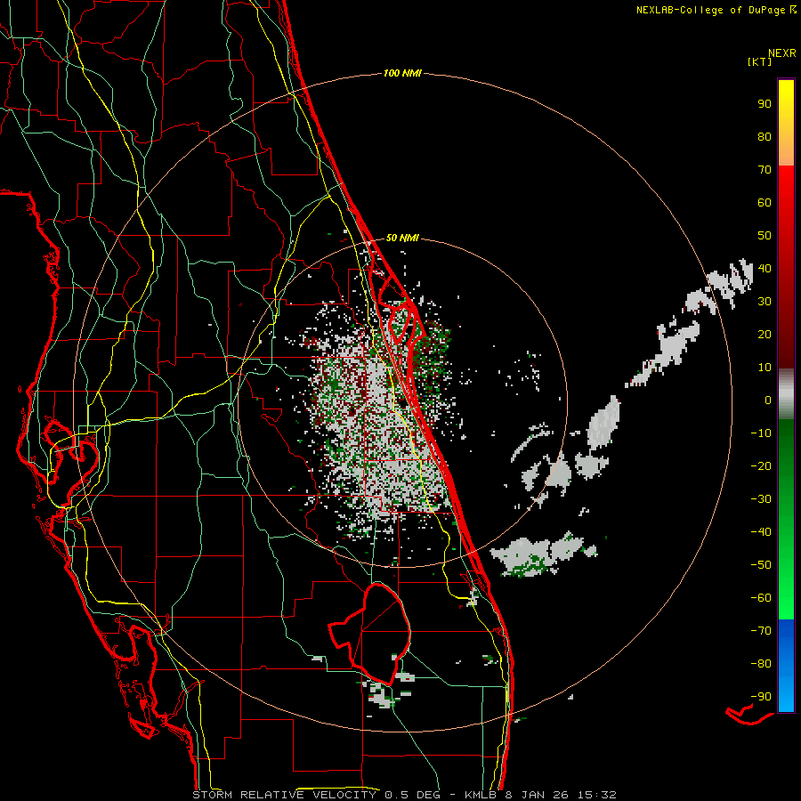This screenshot has width=801, height=801.
Task: Click the positive 10 knot scale value
Action: [765, 368]
